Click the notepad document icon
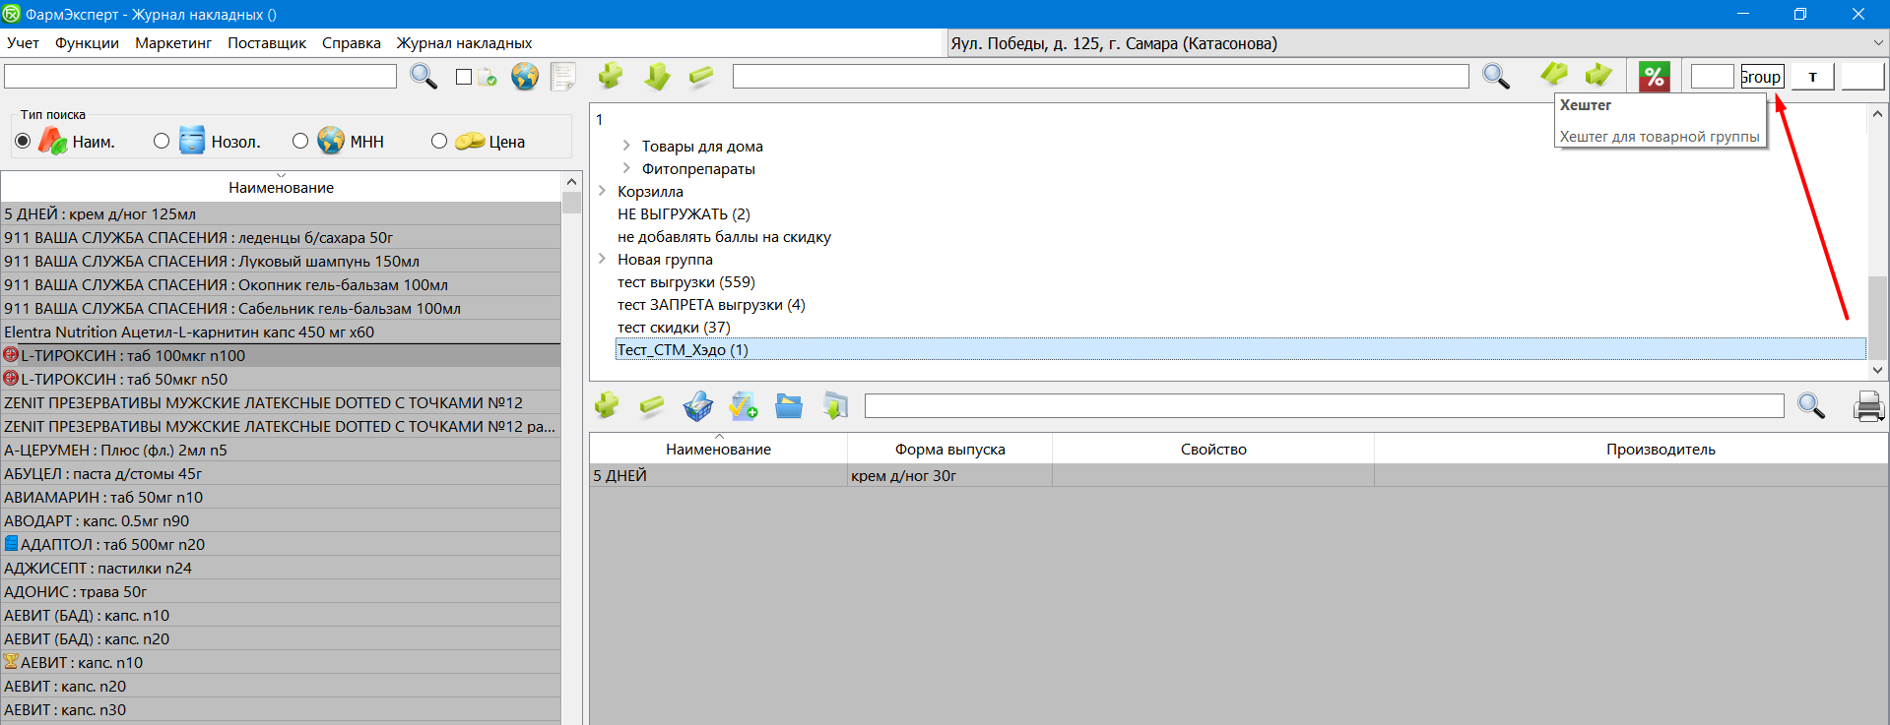This screenshot has height=725, width=1890. [563, 77]
